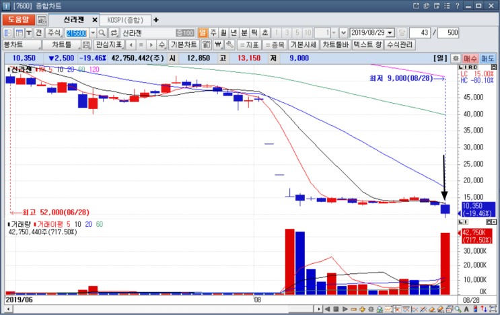500x315 pixels.
Task: Click the magnifier zoom tool in bottom toolbar
Action: point(458,309)
